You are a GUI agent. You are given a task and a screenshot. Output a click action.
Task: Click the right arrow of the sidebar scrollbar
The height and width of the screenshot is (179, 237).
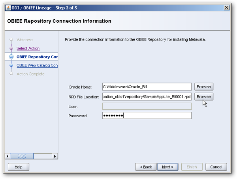pyautogui.click(x=55, y=156)
